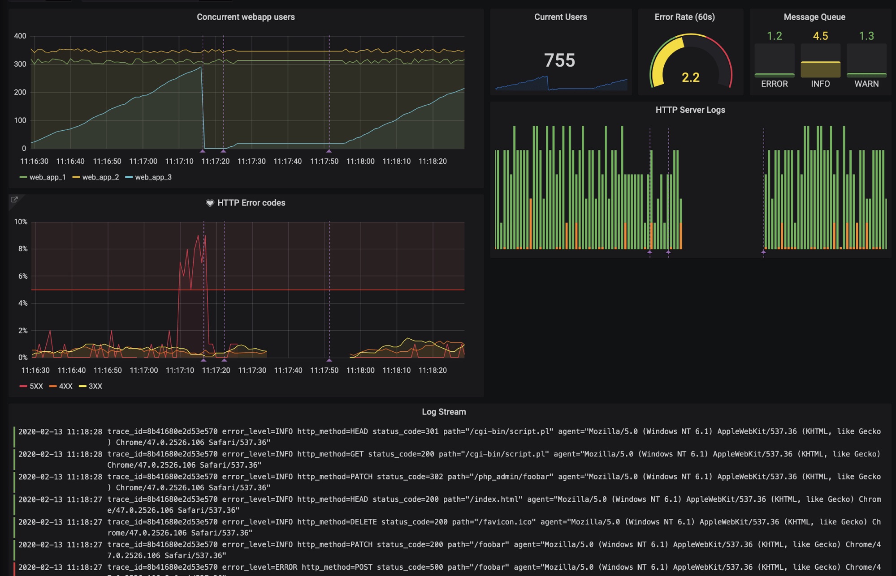Open the external link icon on HTTP Error codes panel

[15, 200]
